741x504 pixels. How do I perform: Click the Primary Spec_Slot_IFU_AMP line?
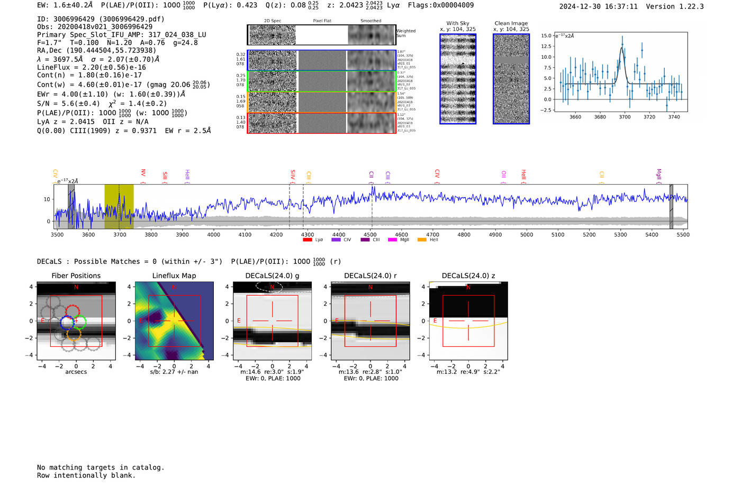click(122, 34)
